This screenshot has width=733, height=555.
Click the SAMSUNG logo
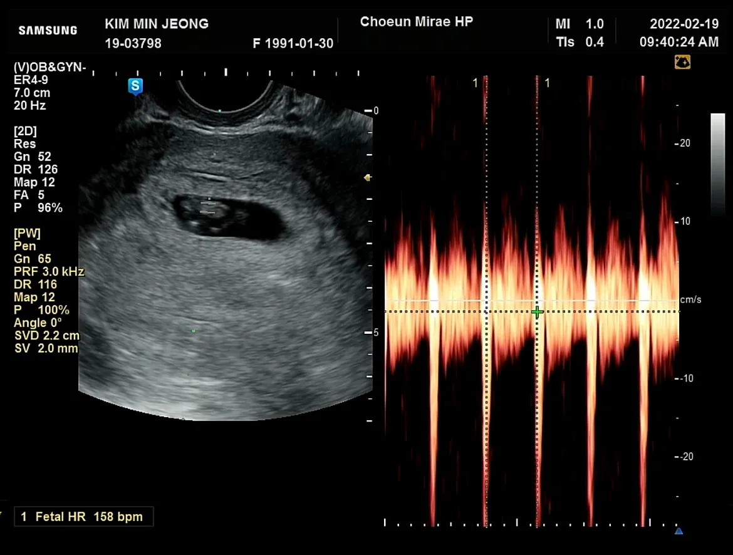point(48,31)
